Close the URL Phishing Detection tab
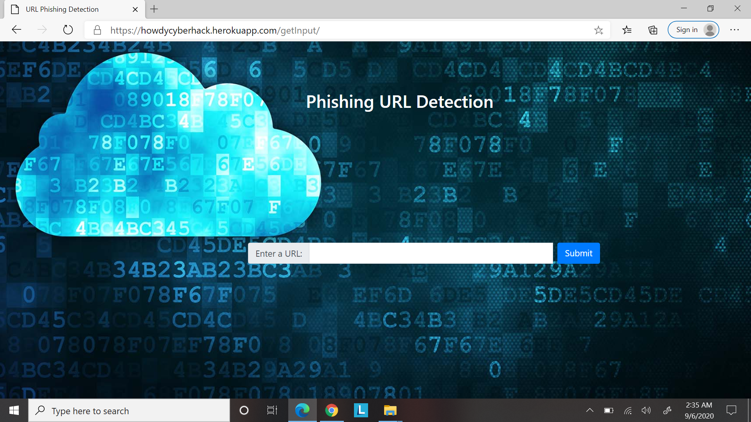This screenshot has width=751, height=422. tap(135, 9)
